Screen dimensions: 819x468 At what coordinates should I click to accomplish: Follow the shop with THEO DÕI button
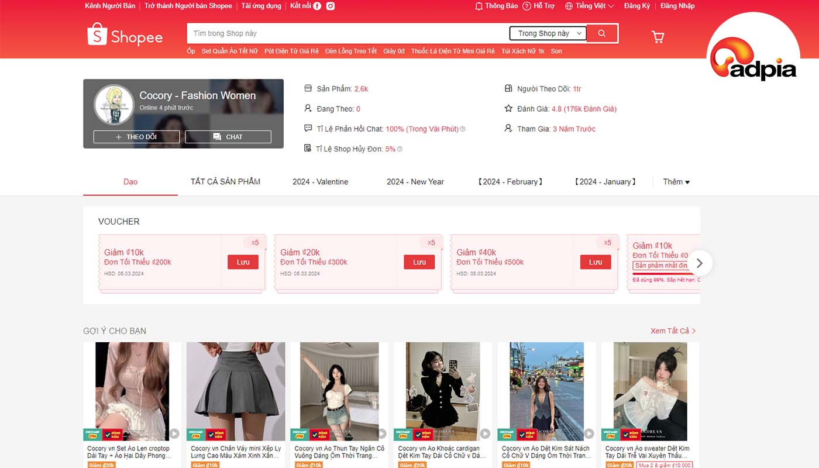tap(136, 137)
